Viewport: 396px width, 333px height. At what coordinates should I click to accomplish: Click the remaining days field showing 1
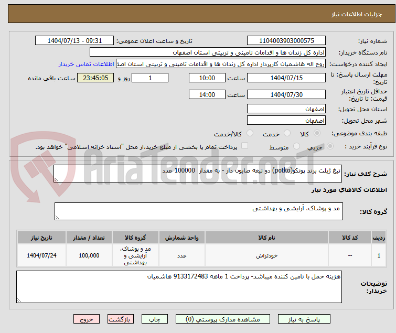[x=150, y=78]
